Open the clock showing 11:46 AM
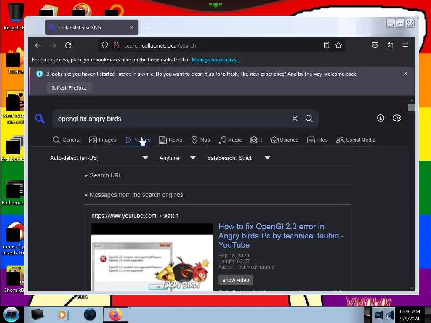Screen dimensions: 431x323 click(409, 315)
